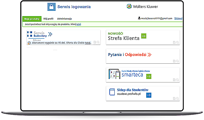Click the student.profinfo.pl address text
The height and width of the screenshot is (120, 204).
[x=129, y=94]
